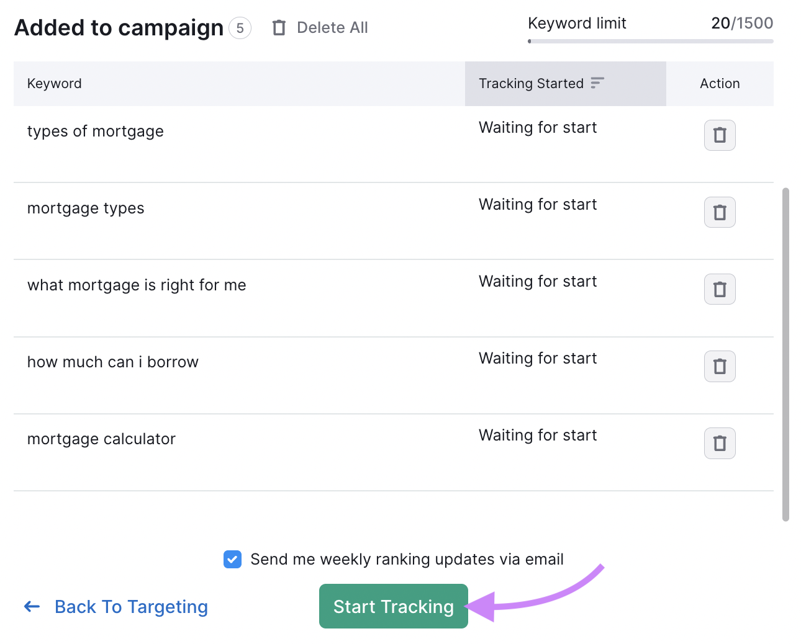Click the keyword limit progress bar

click(x=650, y=42)
